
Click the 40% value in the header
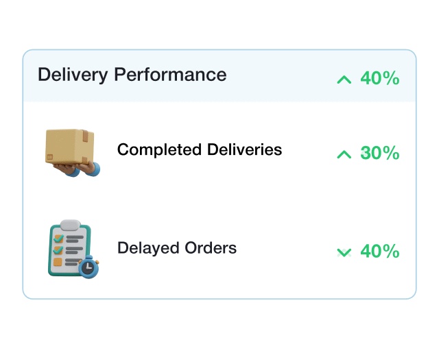(x=379, y=78)
